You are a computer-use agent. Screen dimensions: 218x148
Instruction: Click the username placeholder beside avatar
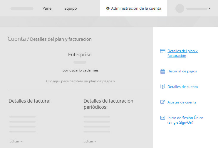[x=197, y=8]
